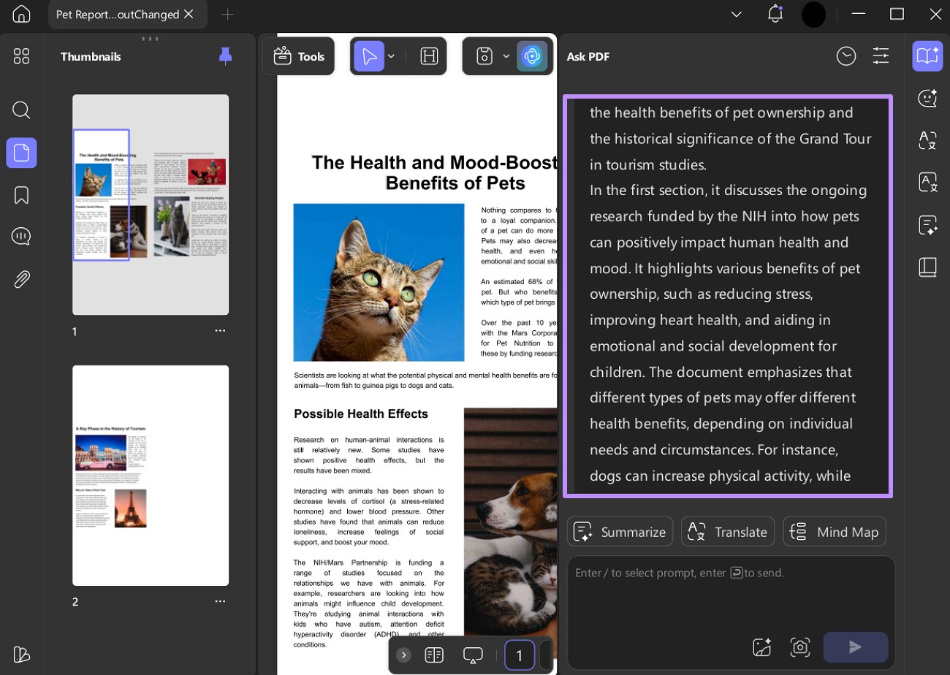
Task: Open the attachments paperclip icon
Action: click(21, 279)
